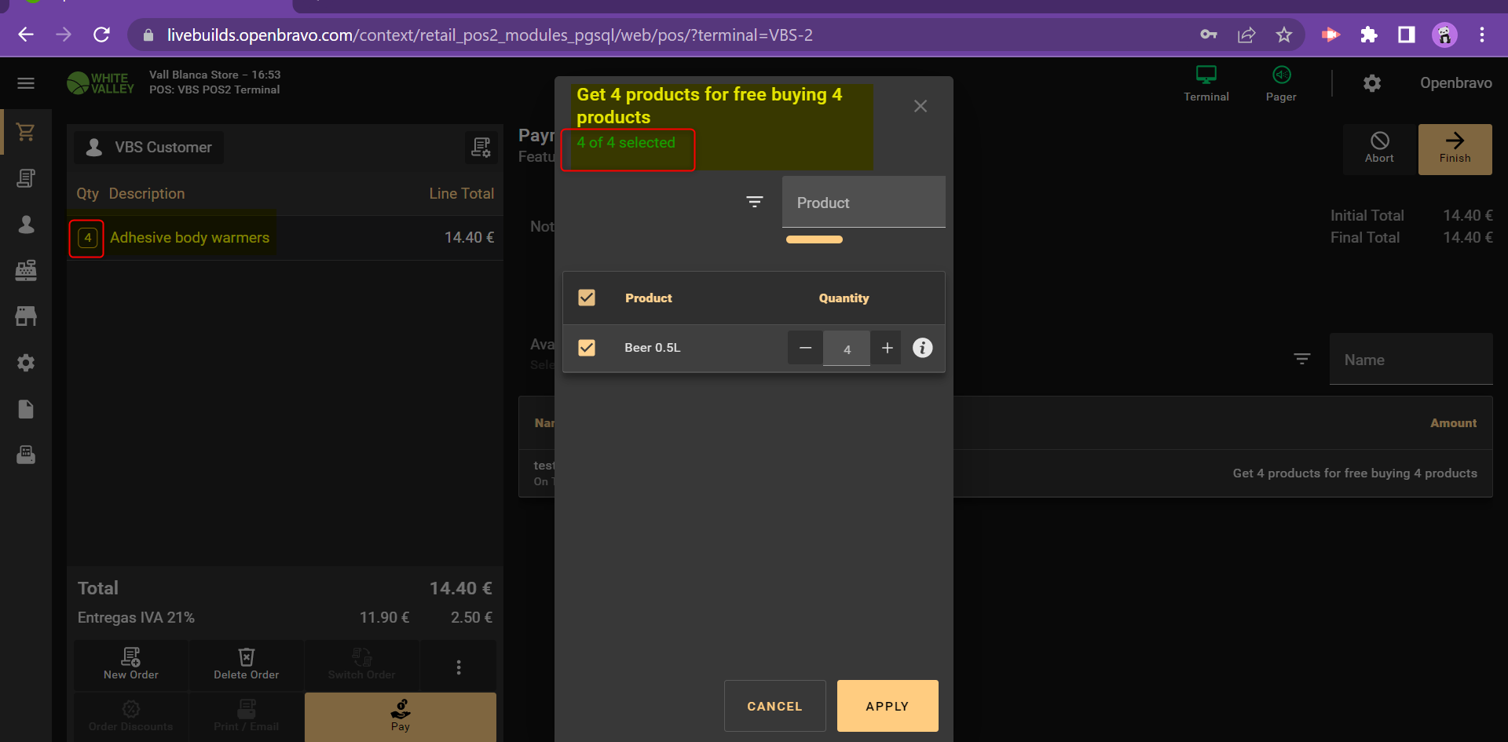Open the settings gear in sidebar
Viewport: 1508px width, 742px height.
(x=26, y=363)
